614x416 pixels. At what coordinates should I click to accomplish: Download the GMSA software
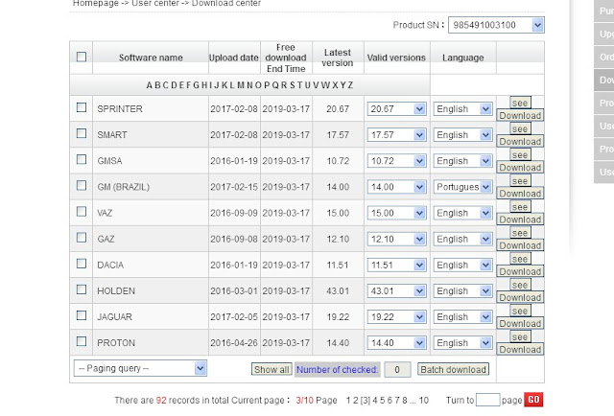point(520,168)
